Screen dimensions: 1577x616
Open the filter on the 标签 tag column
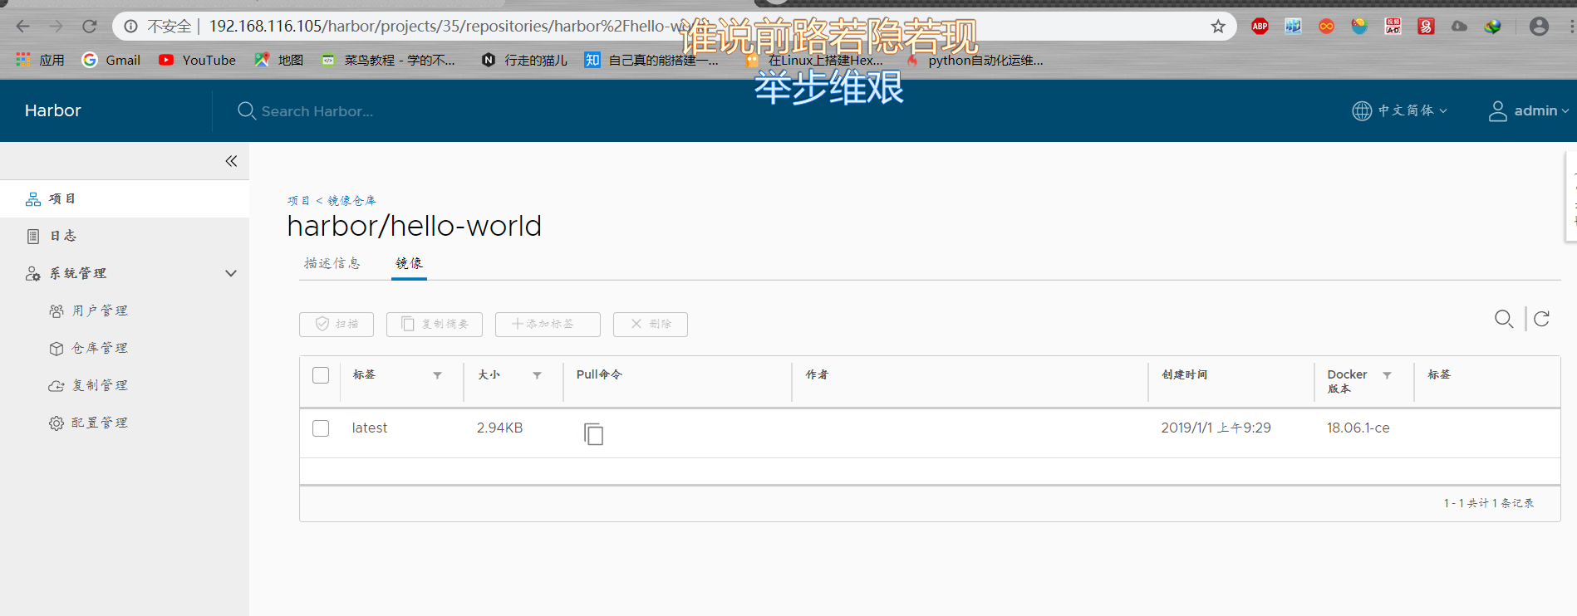[438, 375]
